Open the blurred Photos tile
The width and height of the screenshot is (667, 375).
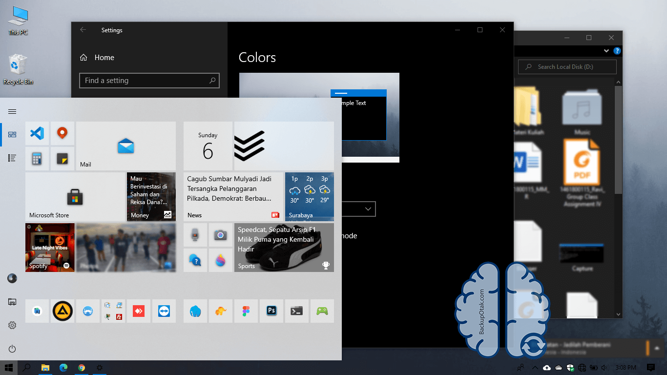point(126,248)
